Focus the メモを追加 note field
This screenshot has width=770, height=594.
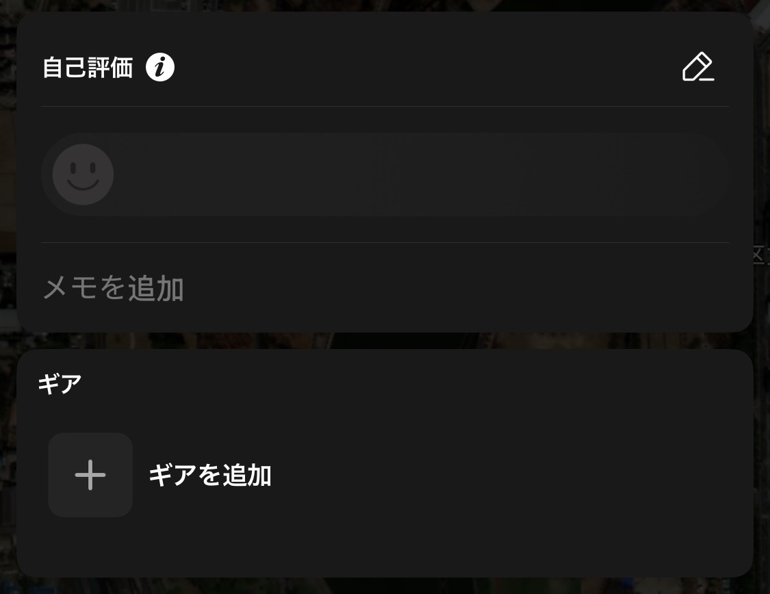[385, 287]
